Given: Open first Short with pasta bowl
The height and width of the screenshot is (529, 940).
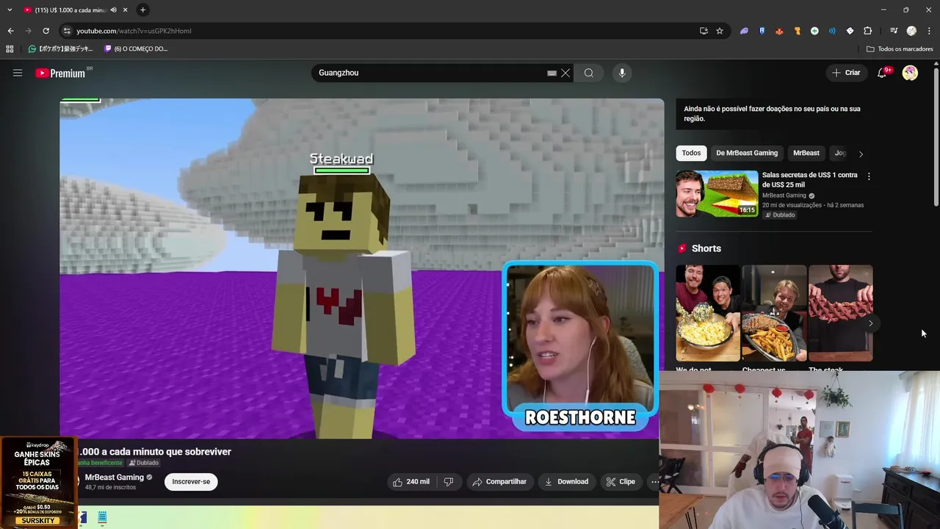Looking at the screenshot, I should (x=708, y=313).
